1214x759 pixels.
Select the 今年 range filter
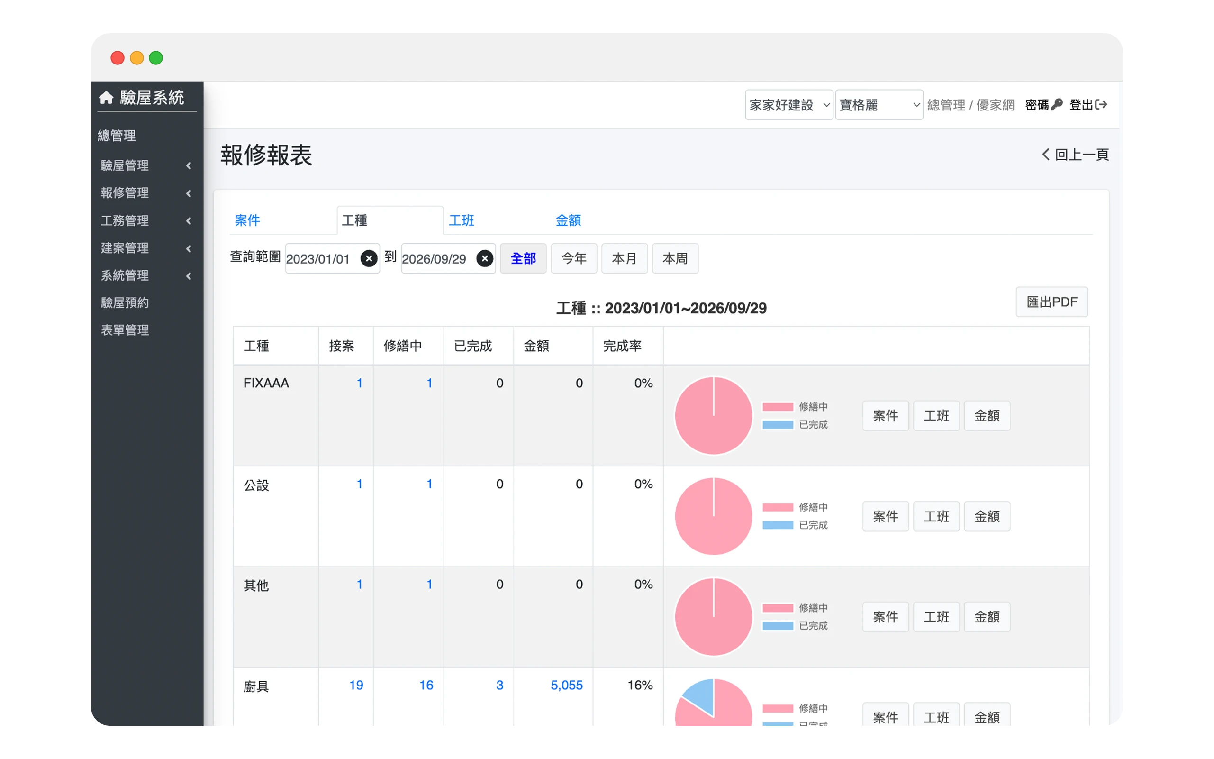pyautogui.click(x=574, y=258)
